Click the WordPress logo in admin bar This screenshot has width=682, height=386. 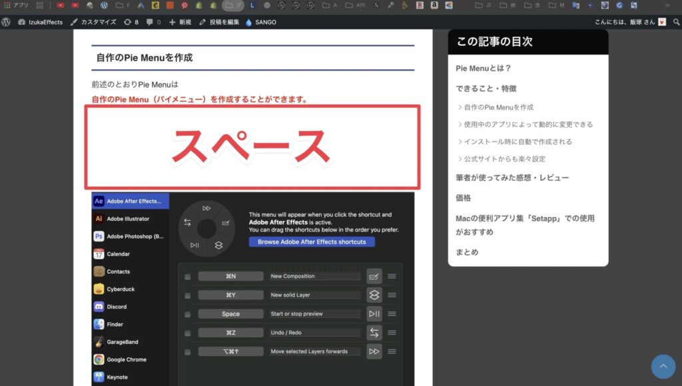[6, 22]
